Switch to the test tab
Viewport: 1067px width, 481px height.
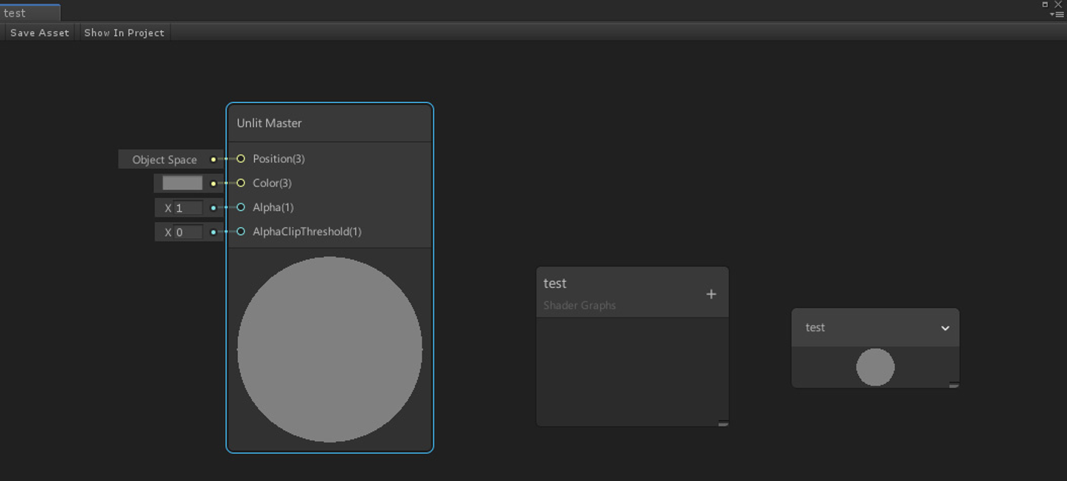[x=30, y=13]
